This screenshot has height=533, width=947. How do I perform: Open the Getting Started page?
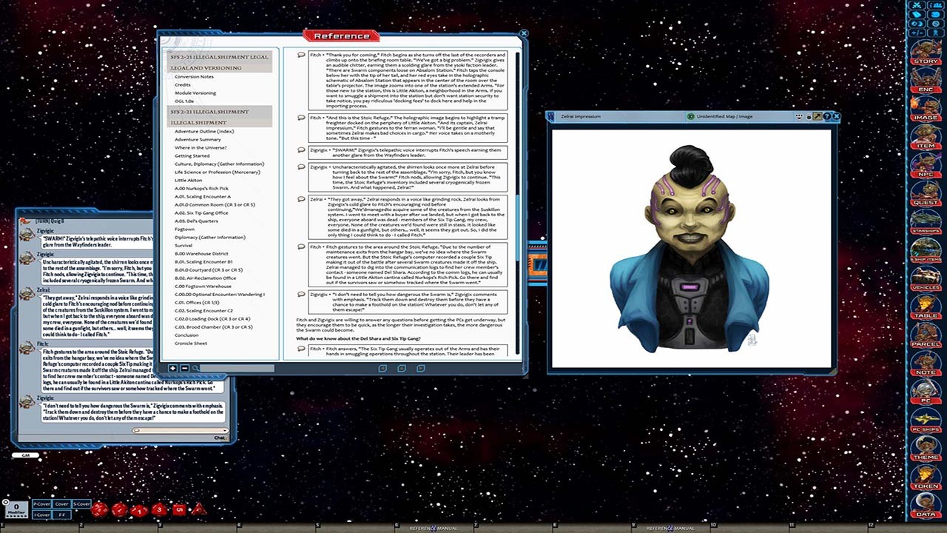(192, 155)
